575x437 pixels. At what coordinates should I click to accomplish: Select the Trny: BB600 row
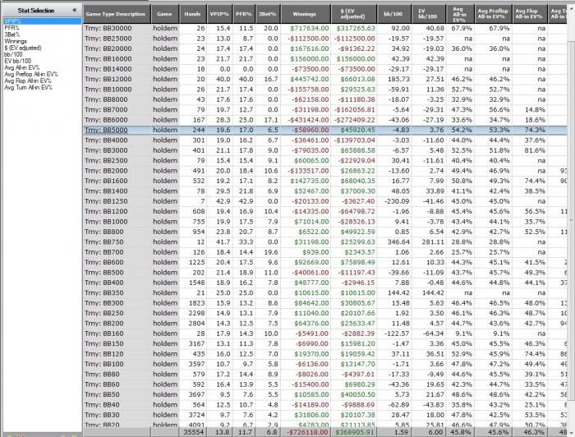coord(325,263)
